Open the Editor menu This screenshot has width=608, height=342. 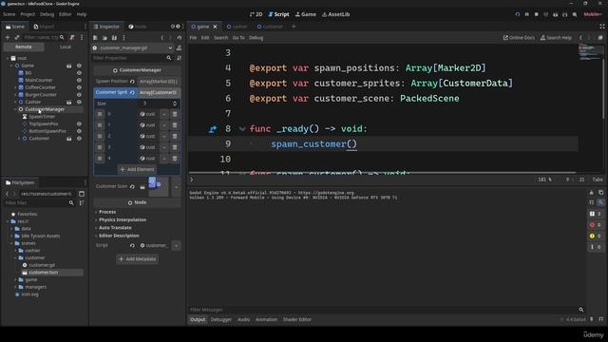pyautogui.click(x=66, y=14)
